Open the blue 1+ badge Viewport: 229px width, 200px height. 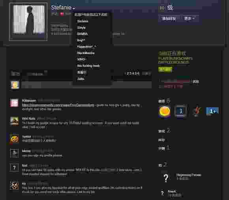pos(212,111)
